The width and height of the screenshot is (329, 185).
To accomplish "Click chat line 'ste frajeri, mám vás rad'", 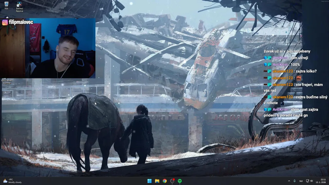I will (293, 87).
